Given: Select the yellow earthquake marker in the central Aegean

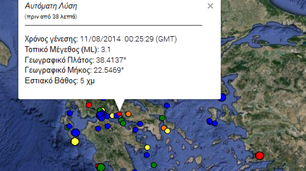Looking at the screenshot, I should click(x=147, y=147).
